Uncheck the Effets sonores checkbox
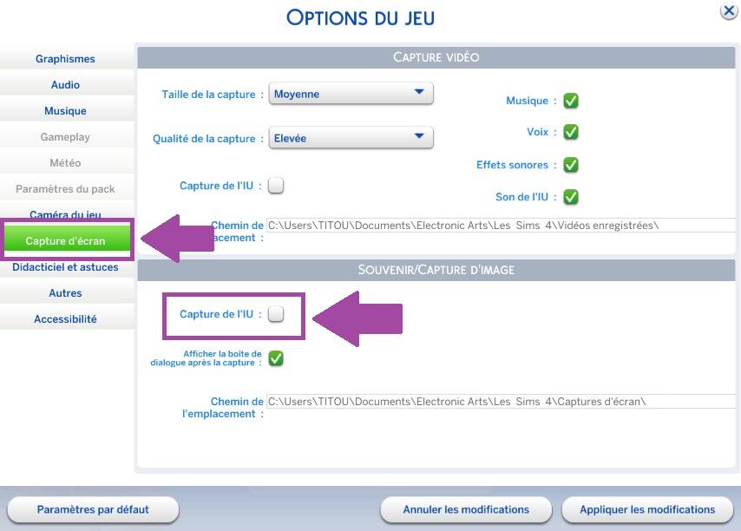Image resolution: width=741 pixels, height=531 pixels. (571, 165)
